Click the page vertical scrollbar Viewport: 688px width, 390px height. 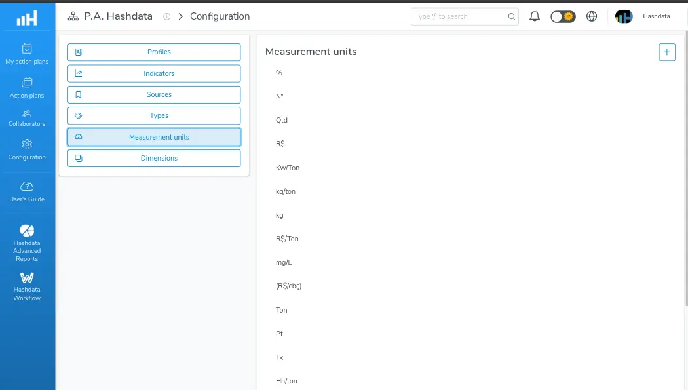(686, 169)
